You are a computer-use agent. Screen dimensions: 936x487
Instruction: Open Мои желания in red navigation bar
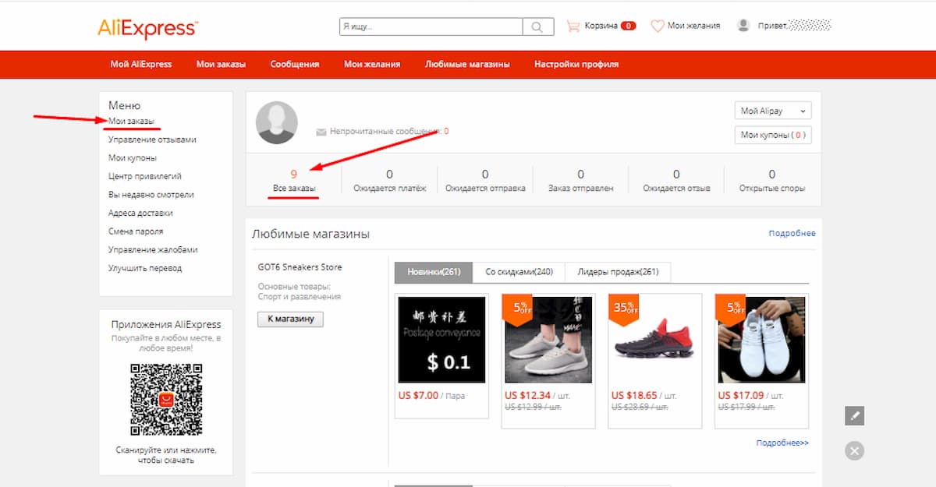click(x=372, y=64)
